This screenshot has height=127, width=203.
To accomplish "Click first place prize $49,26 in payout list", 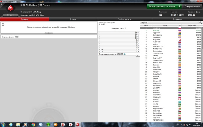I will (x=137, y=32).
